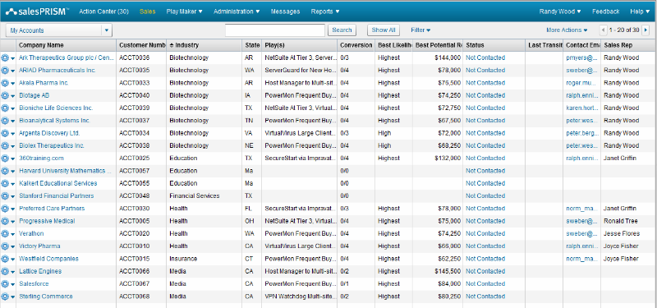Open gear icon for Kalkert Educational row
Viewport: 657px width, 308px height.
(5, 183)
